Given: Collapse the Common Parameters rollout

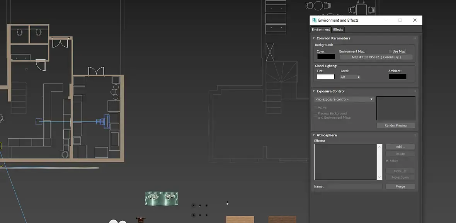Looking at the screenshot, I should coord(314,38).
